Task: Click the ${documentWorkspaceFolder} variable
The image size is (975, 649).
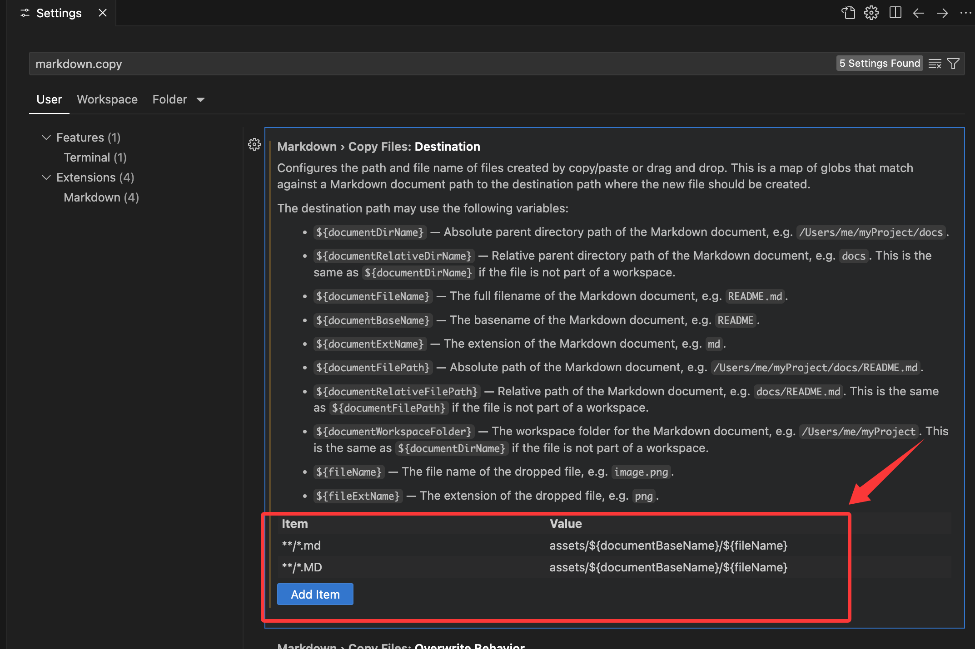Action: pyautogui.click(x=394, y=432)
